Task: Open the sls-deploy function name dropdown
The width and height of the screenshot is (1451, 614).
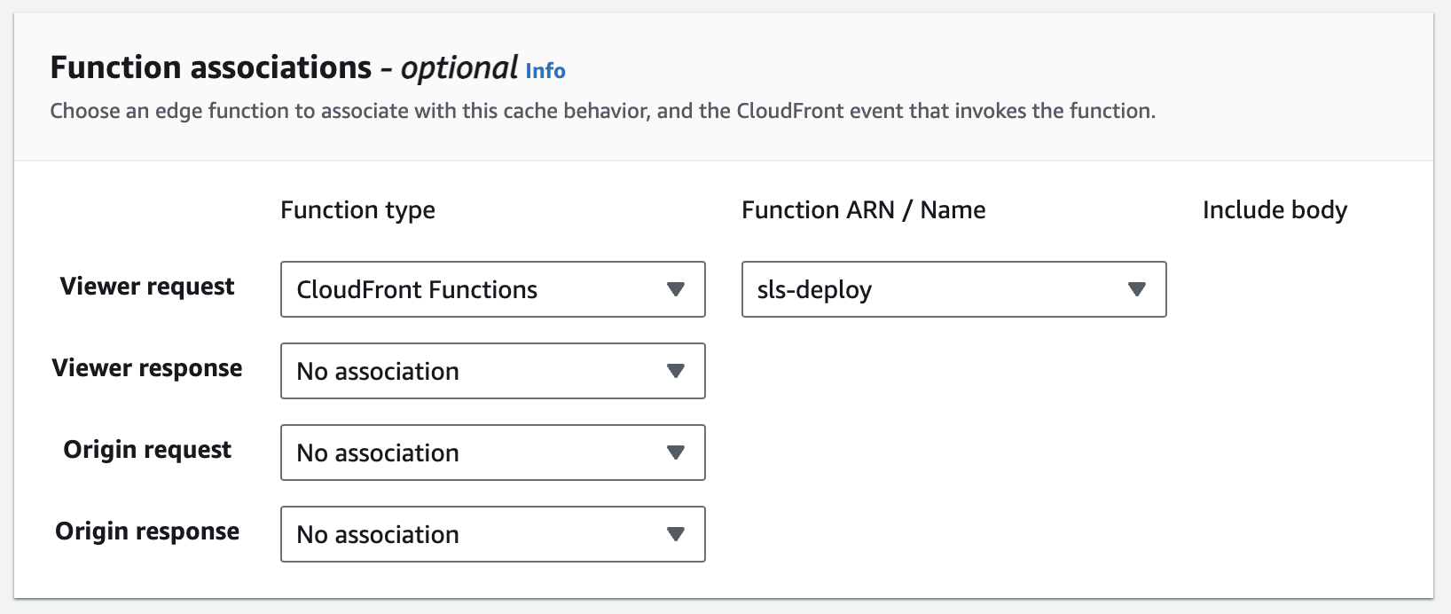Action: pyautogui.click(x=954, y=289)
